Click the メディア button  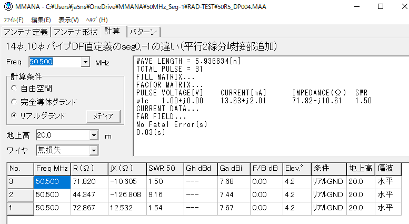pyautogui.click(x=103, y=116)
